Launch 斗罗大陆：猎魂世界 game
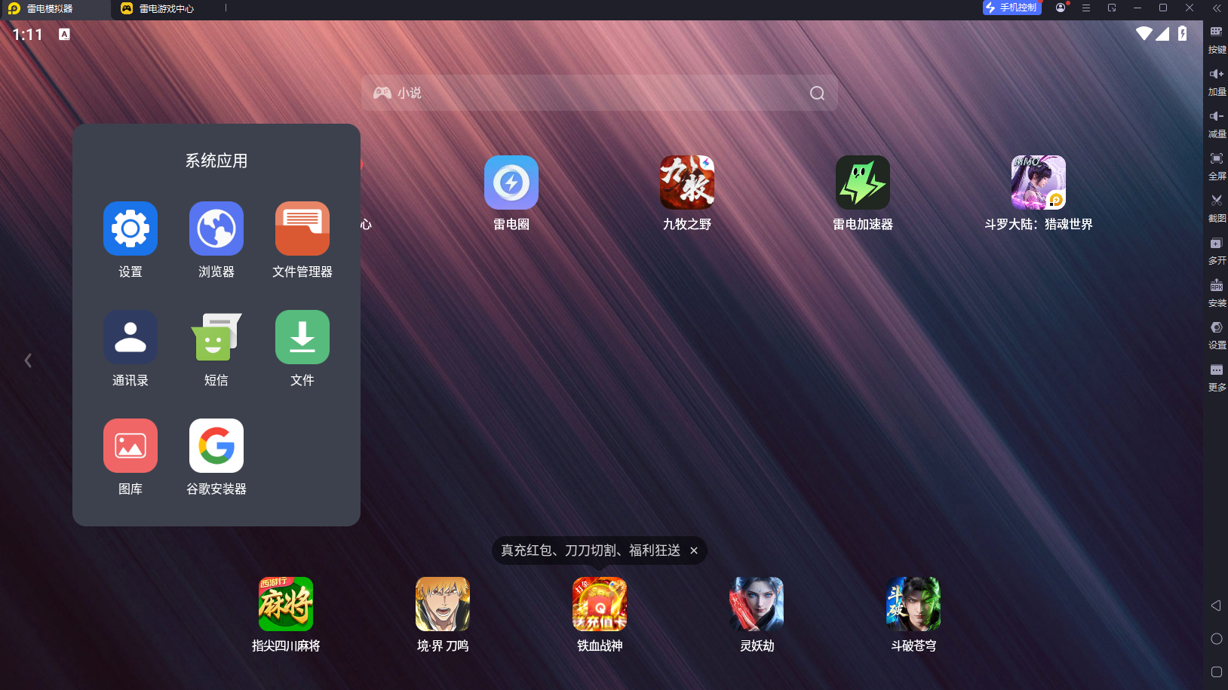The width and height of the screenshot is (1228, 690). [1039, 182]
